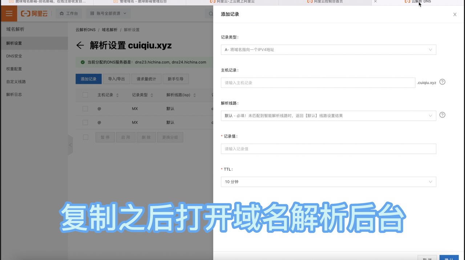This screenshot has width=465, height=260.
Task: Open the 解析线路 默认 dropdown
Action: [328, 116]
